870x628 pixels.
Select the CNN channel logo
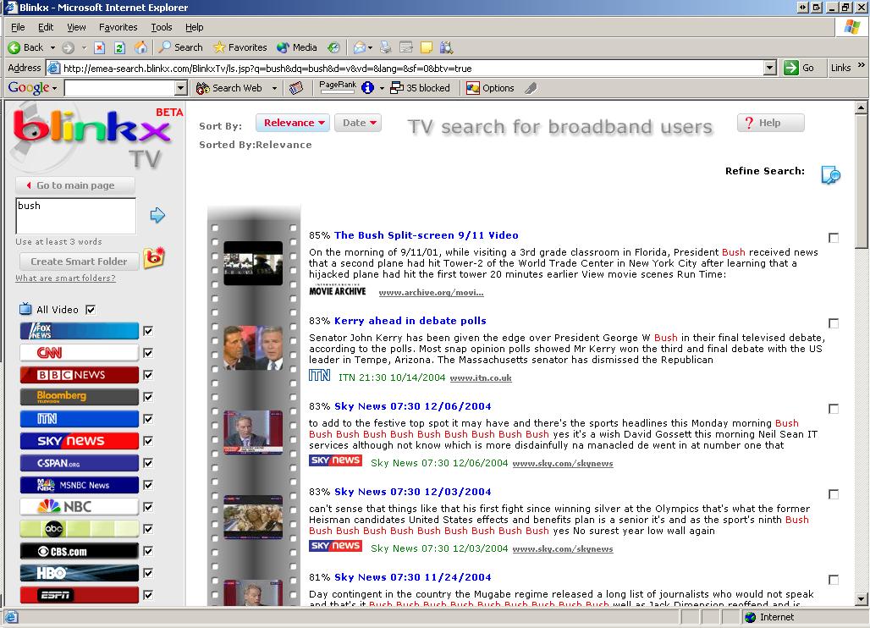pos(80,353)
